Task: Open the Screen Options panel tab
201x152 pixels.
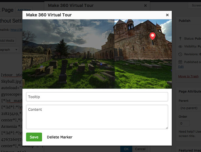Action: point(196,5)
